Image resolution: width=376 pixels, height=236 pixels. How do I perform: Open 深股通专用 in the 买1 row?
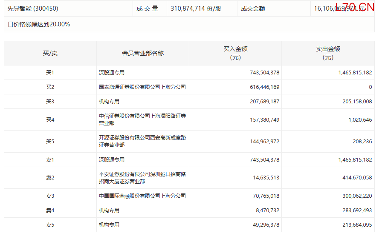[x=112, y=73]
